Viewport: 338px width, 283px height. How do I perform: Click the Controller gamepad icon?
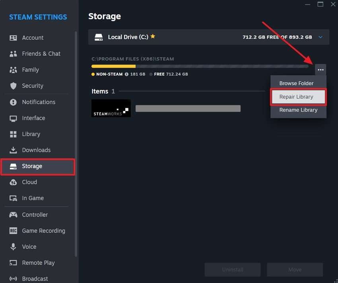(13, 215)
